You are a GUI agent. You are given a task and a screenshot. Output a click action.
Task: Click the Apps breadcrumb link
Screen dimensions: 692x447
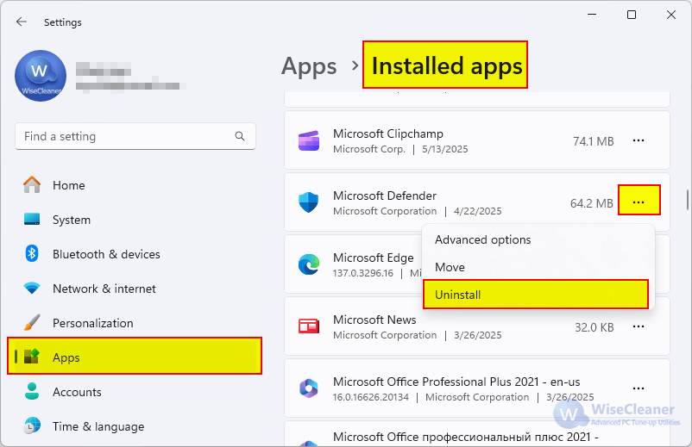pos(309,66)
